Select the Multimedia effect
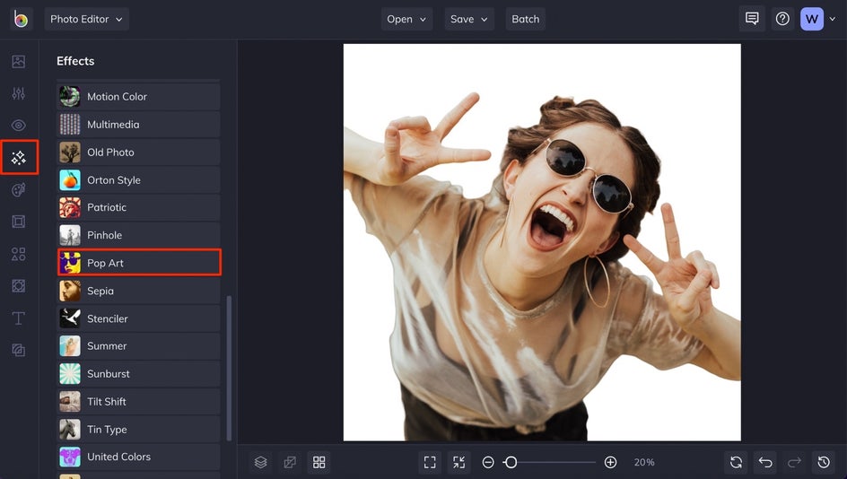 tap(138, 124)
